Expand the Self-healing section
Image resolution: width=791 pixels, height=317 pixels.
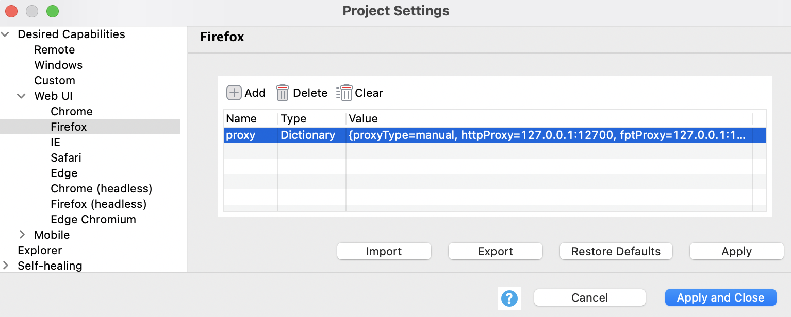6,266
